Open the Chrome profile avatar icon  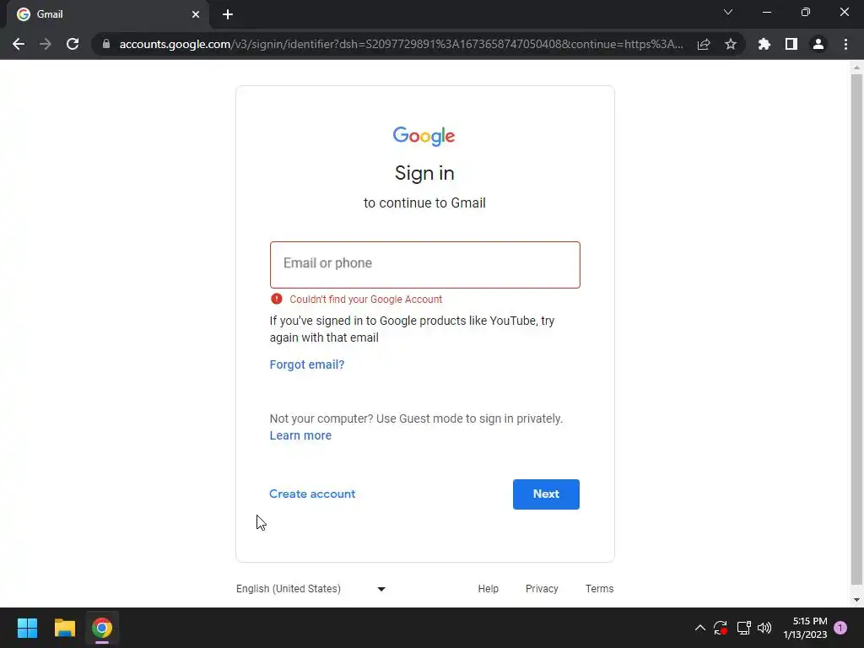click(818, 44)
